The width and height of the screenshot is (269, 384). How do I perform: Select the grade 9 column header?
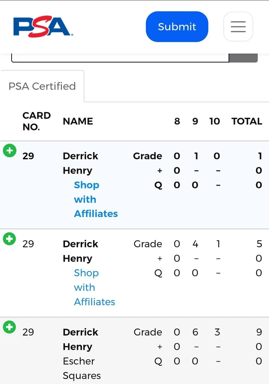click(195, 121)
